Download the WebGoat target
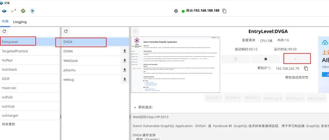Viewport: 329px width, 140px height. 125,61
